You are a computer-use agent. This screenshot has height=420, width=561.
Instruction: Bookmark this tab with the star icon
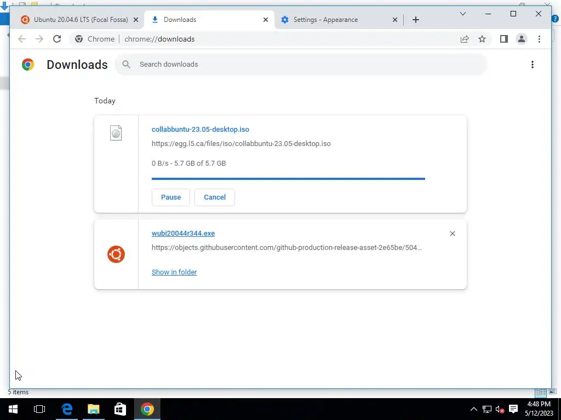coord(482,39)
